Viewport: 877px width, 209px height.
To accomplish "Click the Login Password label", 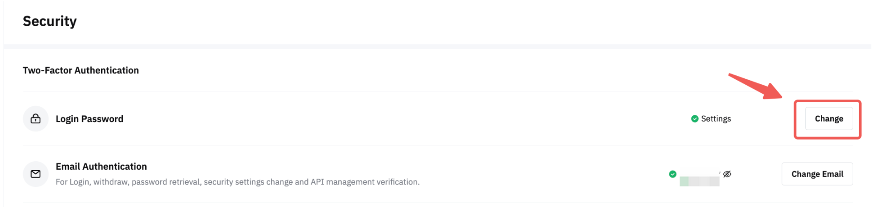I will 89,119.
